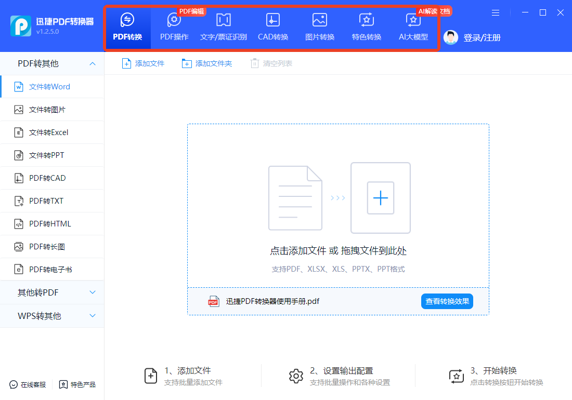The width and height of the screenshot is (572, 400).
Task: Click the TXT icon beside PDF转TXT
Action: [x=19, y=201]
